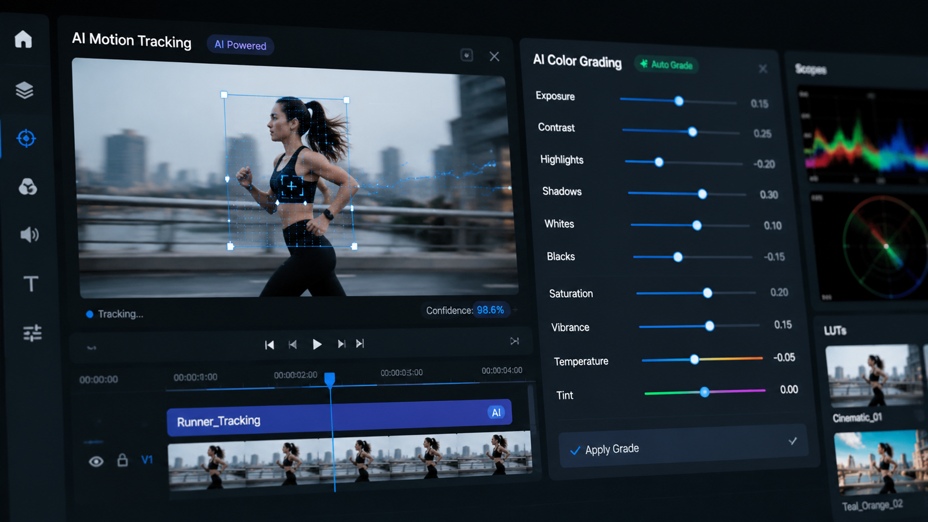Click the 00:00:00 current timecode
The height and width of the screenshot is (522, 928).
[x=99, y=379]
